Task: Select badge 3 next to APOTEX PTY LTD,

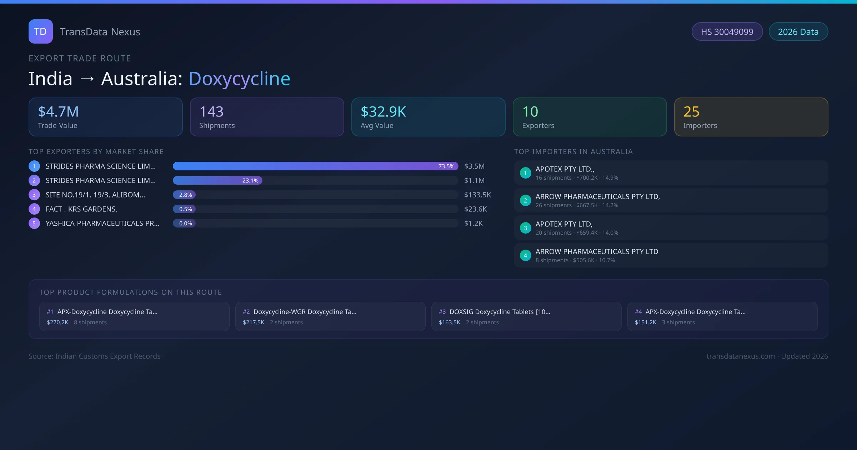Action: (525, 228)
